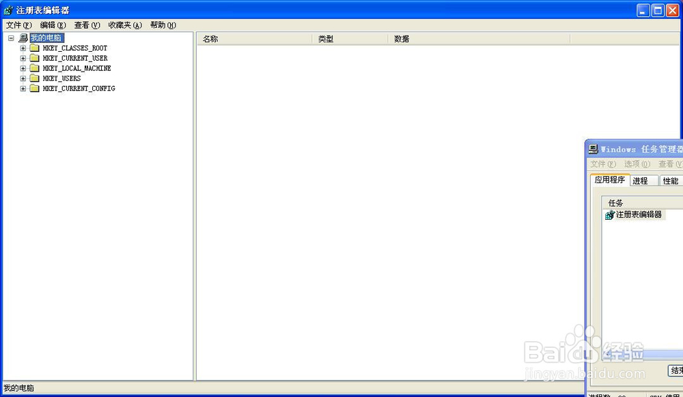Viewport: 683px width, 397px height.
Task: Open the Task Manager 选项(O) menu
Action: pyautogui.click(x=637, y=164)
